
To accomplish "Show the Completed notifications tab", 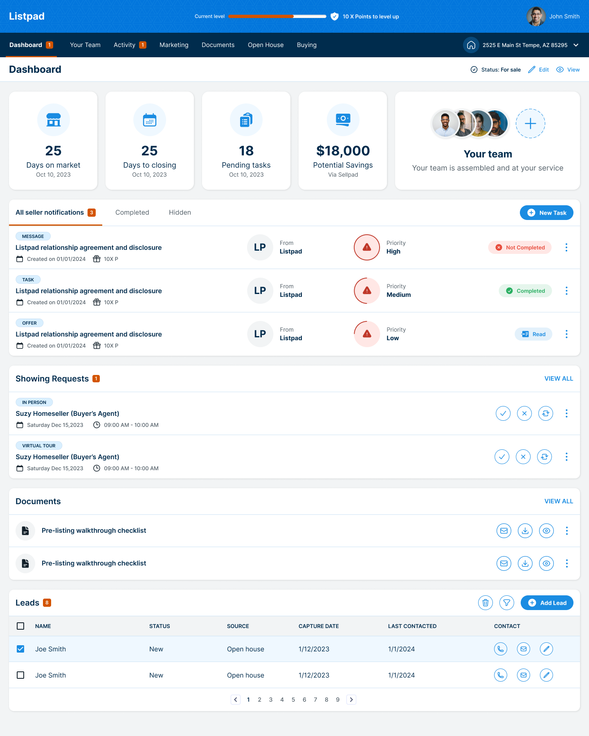I will 132,213.
